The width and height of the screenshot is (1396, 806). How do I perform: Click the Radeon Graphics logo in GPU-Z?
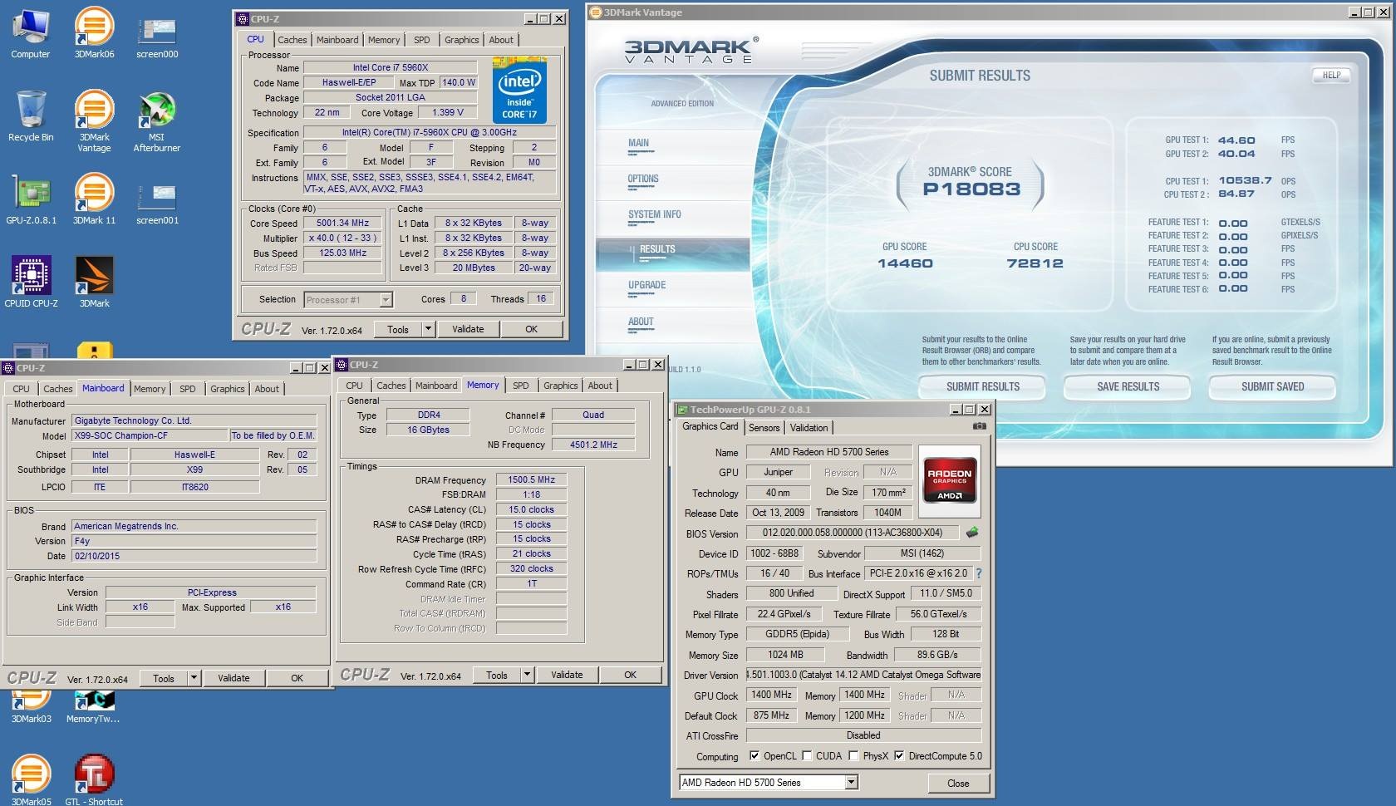[949, 481]
